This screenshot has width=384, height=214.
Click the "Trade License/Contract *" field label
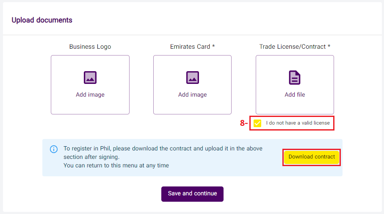click(x=295, y=47)
